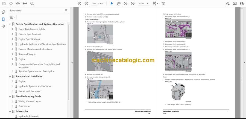Viewport: 246px width, 119px height.
Task: Collapse the Troubleshooting Guide section
Action: [10, 96]
